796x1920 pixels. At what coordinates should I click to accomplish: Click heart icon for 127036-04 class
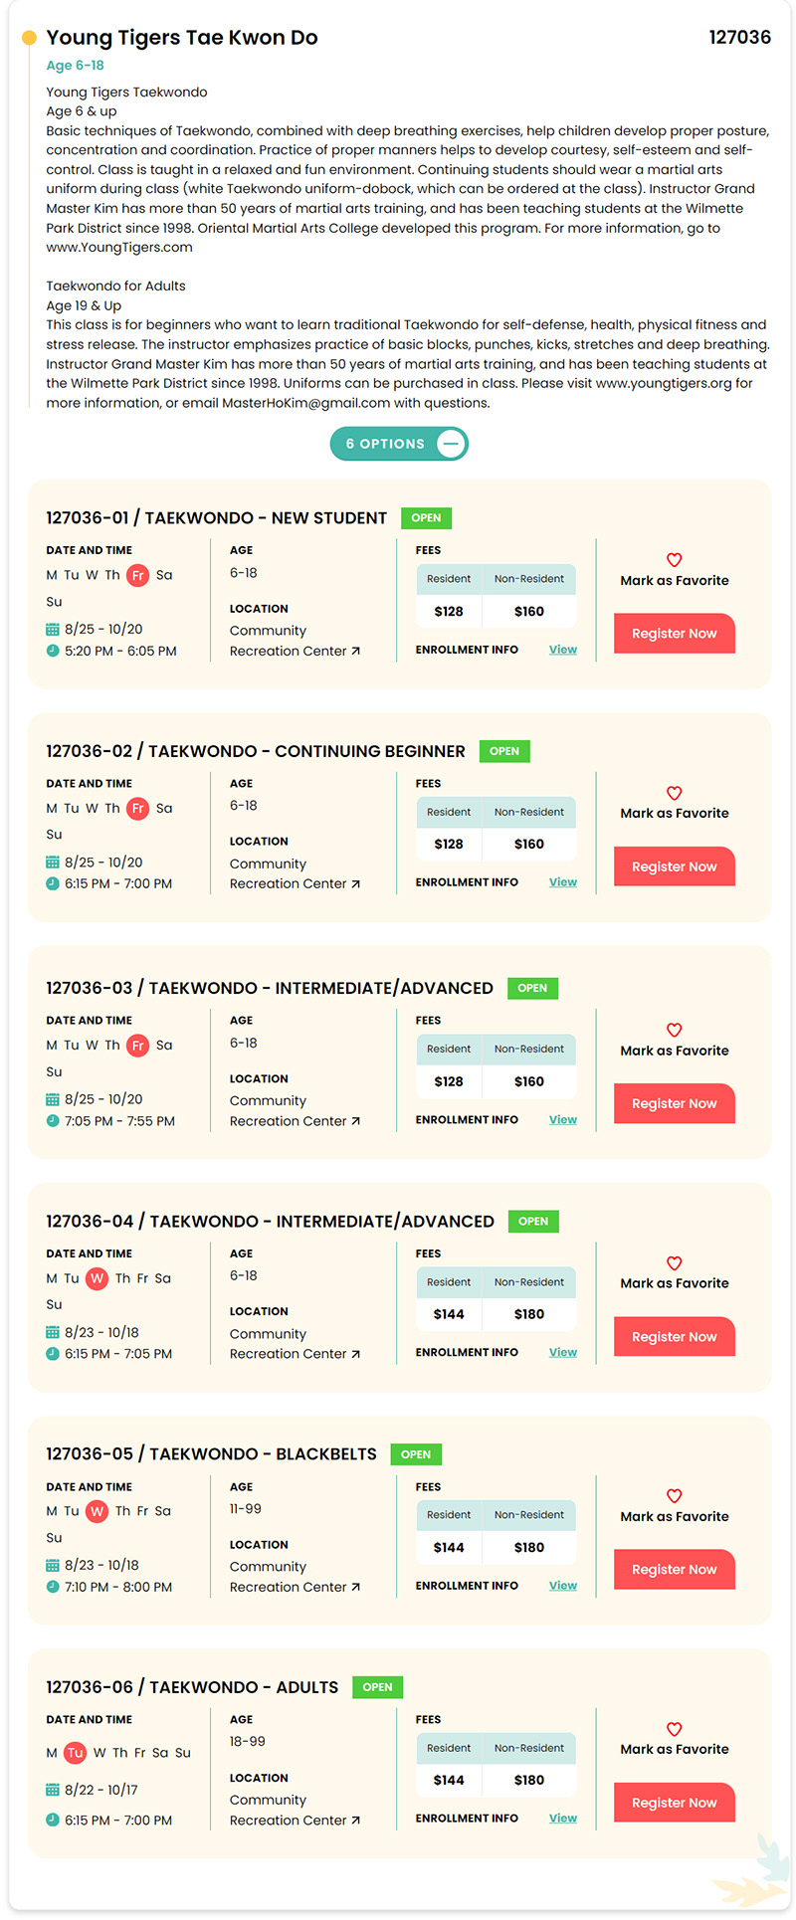click(x=674, y=1262)
